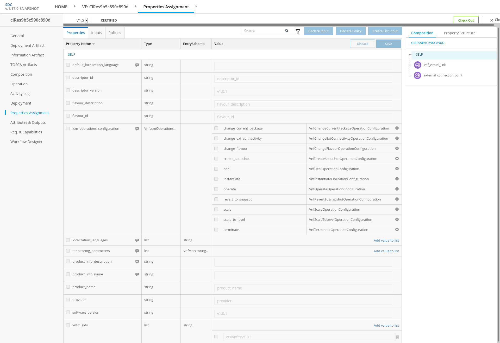This screenshot has height=343, width=500.
Task: Expand create_snapshot plus icon
Action: coord(397,159)
